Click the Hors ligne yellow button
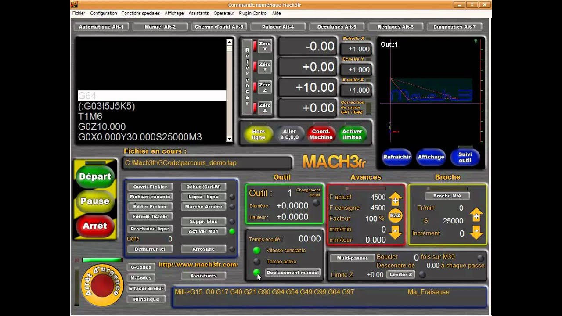 pos(258,134)
